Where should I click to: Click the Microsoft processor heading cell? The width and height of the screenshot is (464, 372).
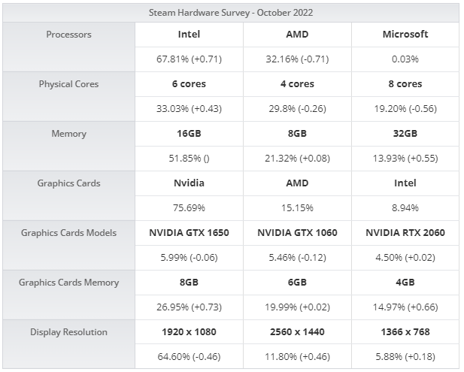click(405, 35)
